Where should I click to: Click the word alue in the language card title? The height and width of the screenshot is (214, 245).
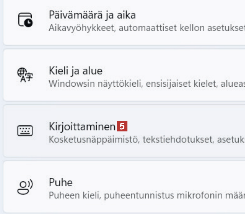(x=93, y=71)
